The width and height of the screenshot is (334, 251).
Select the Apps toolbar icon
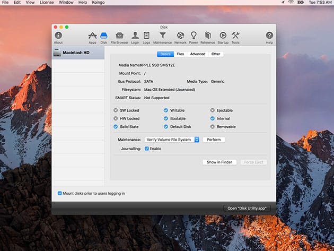click(x=93, y=36)
